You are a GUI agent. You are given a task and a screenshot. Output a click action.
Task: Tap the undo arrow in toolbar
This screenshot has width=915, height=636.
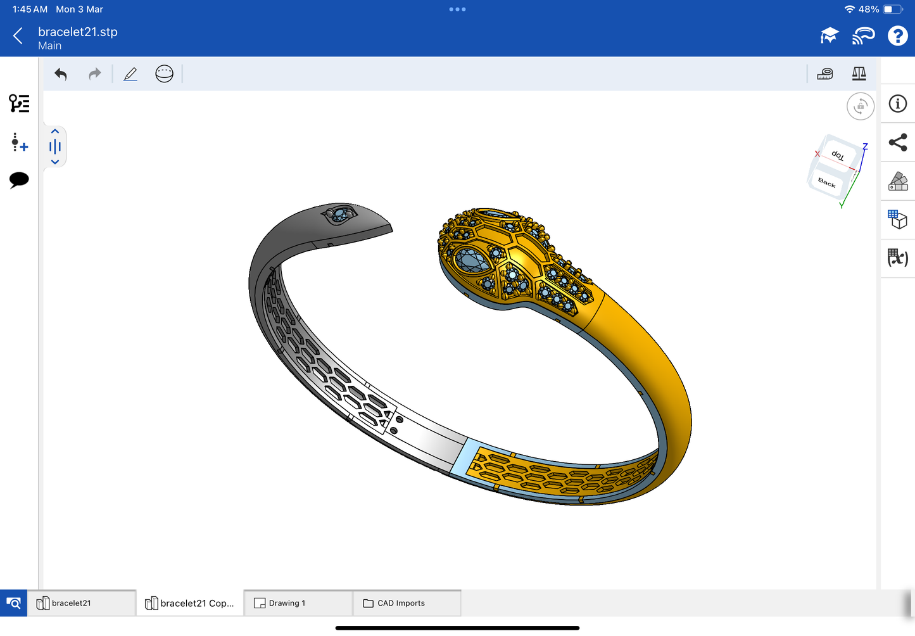pos(61,74)
